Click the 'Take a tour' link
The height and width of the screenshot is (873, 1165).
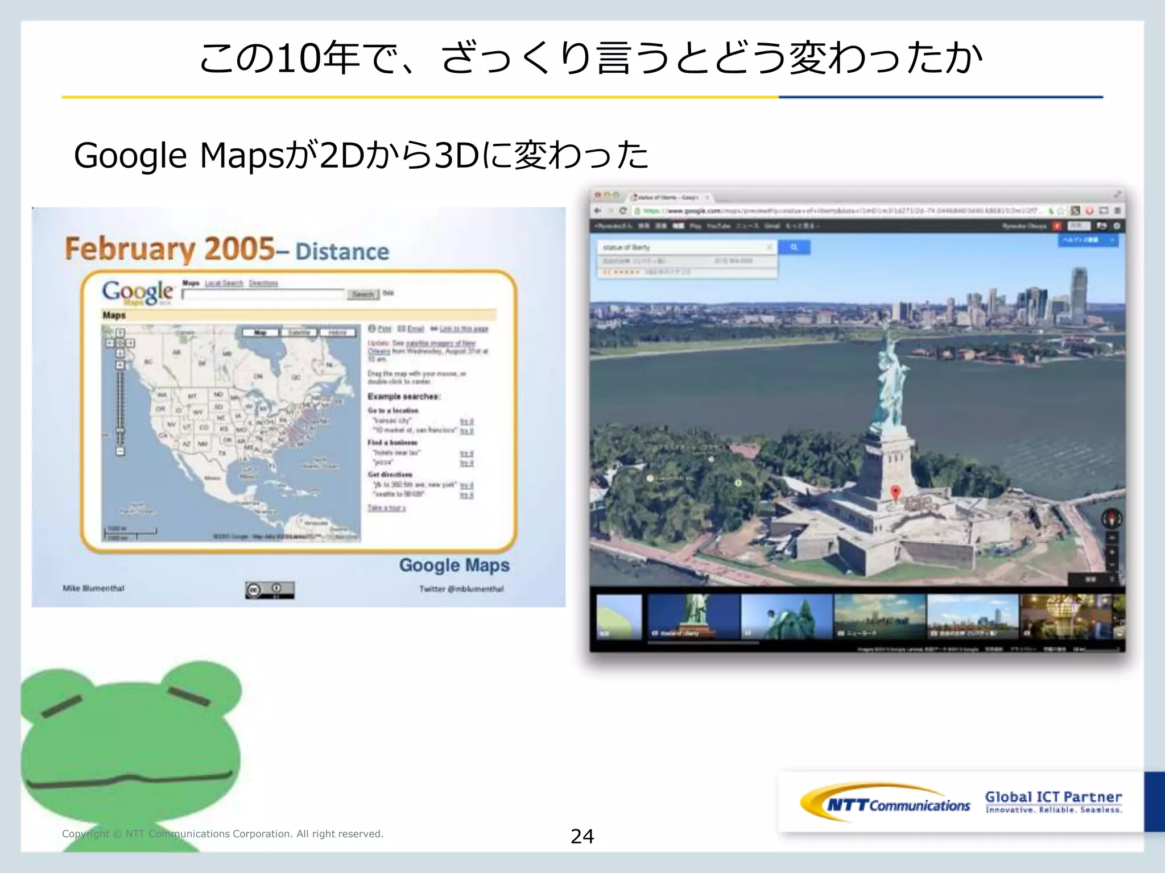click(x=386, y=508)
